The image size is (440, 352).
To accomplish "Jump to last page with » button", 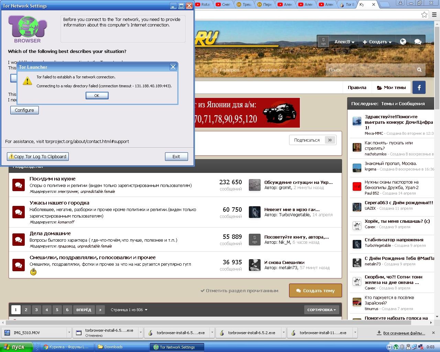I will click(x=100, y=310).
